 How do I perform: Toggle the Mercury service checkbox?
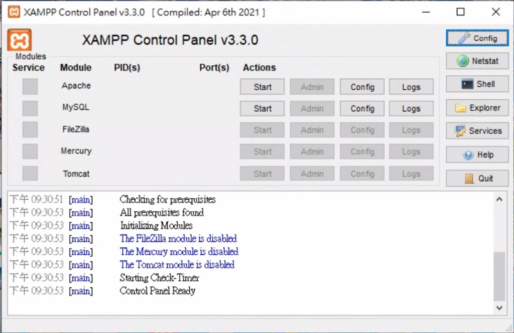pyautogui.click(x=30, y=151)
